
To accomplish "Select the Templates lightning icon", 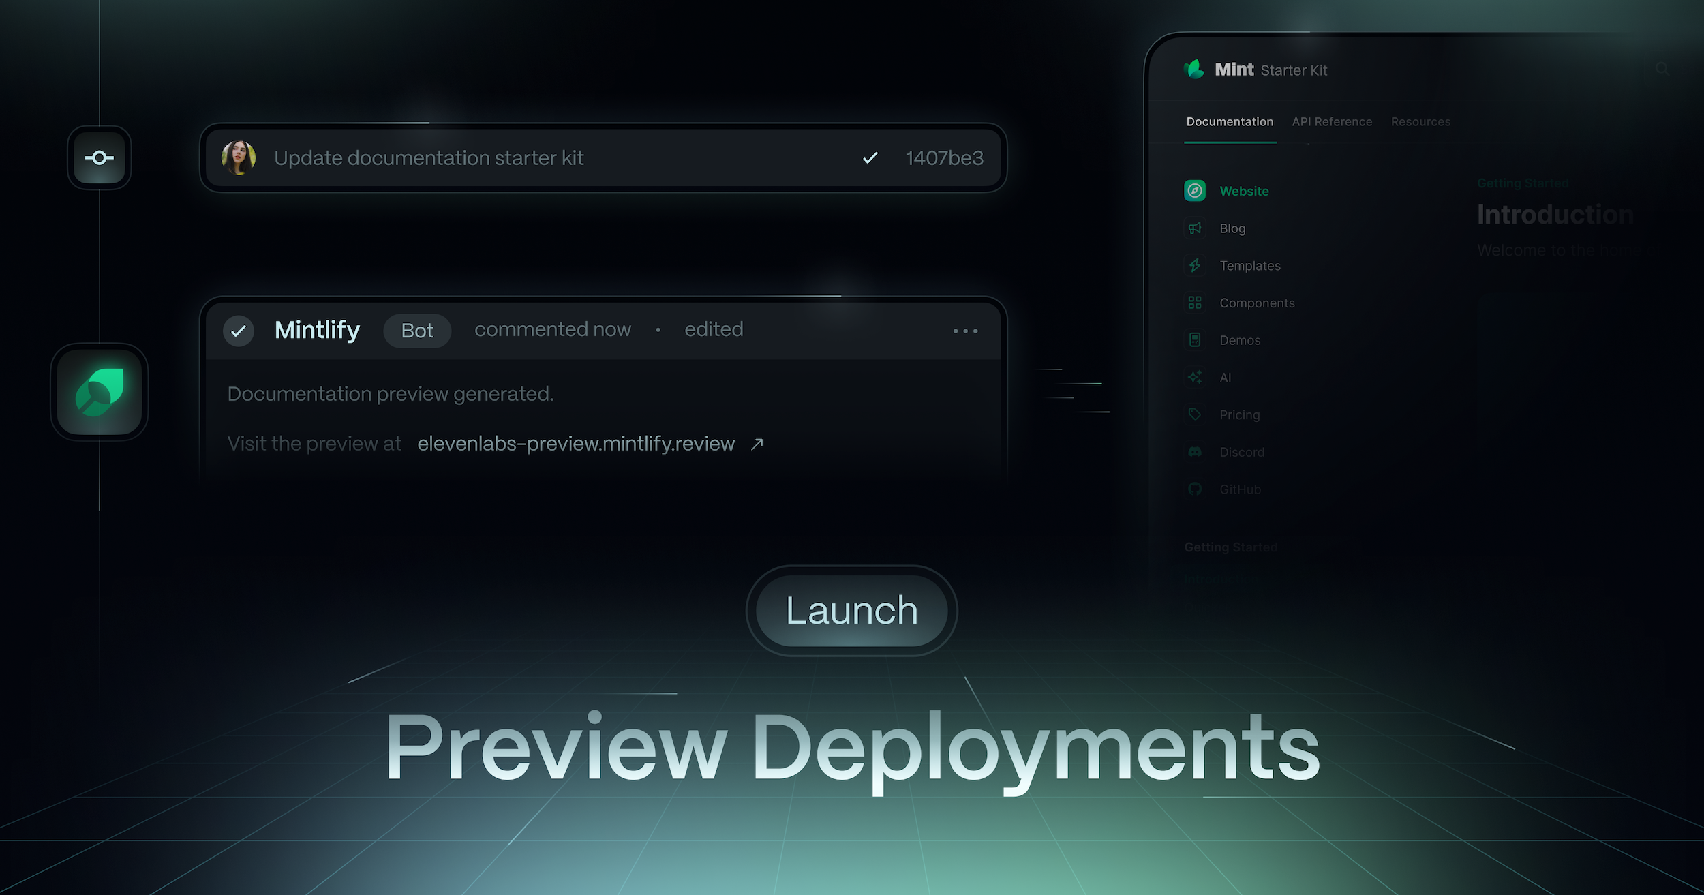I will 1195,265.
